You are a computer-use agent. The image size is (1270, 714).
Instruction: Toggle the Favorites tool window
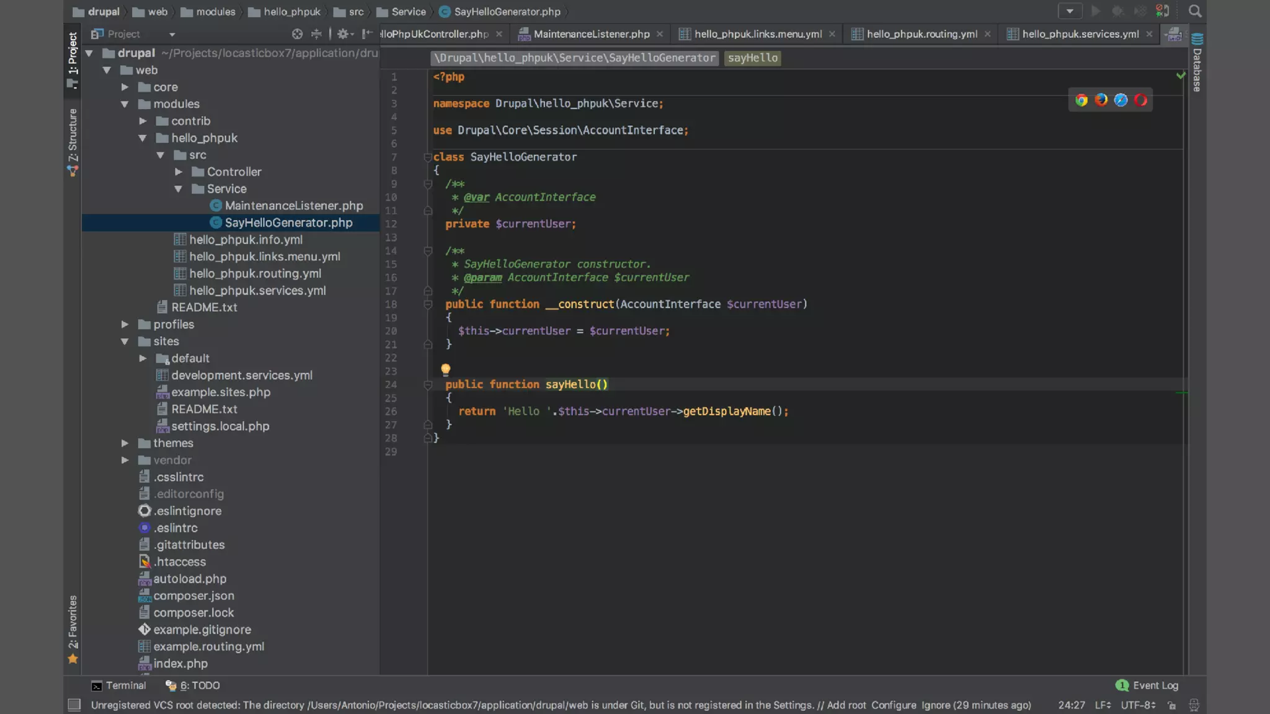pos(73,623)
